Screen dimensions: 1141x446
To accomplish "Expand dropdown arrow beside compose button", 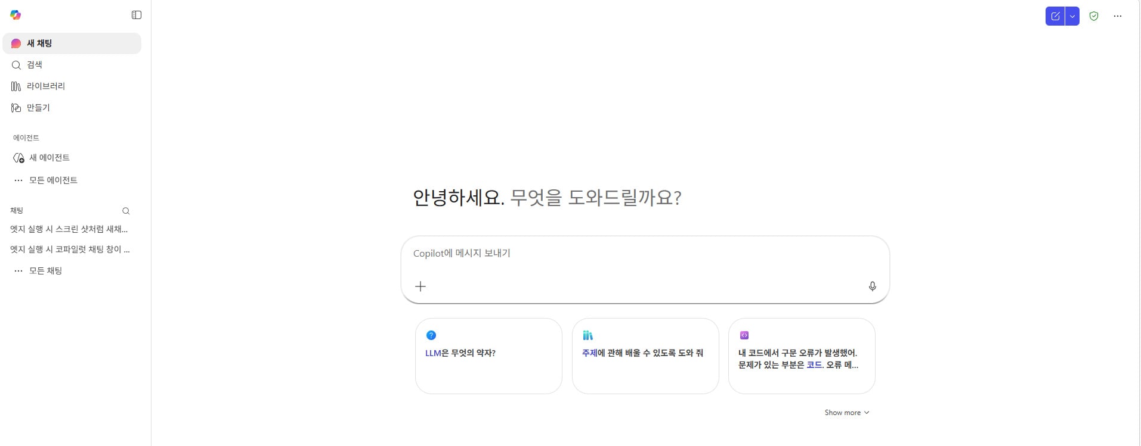I will 1072,16.
